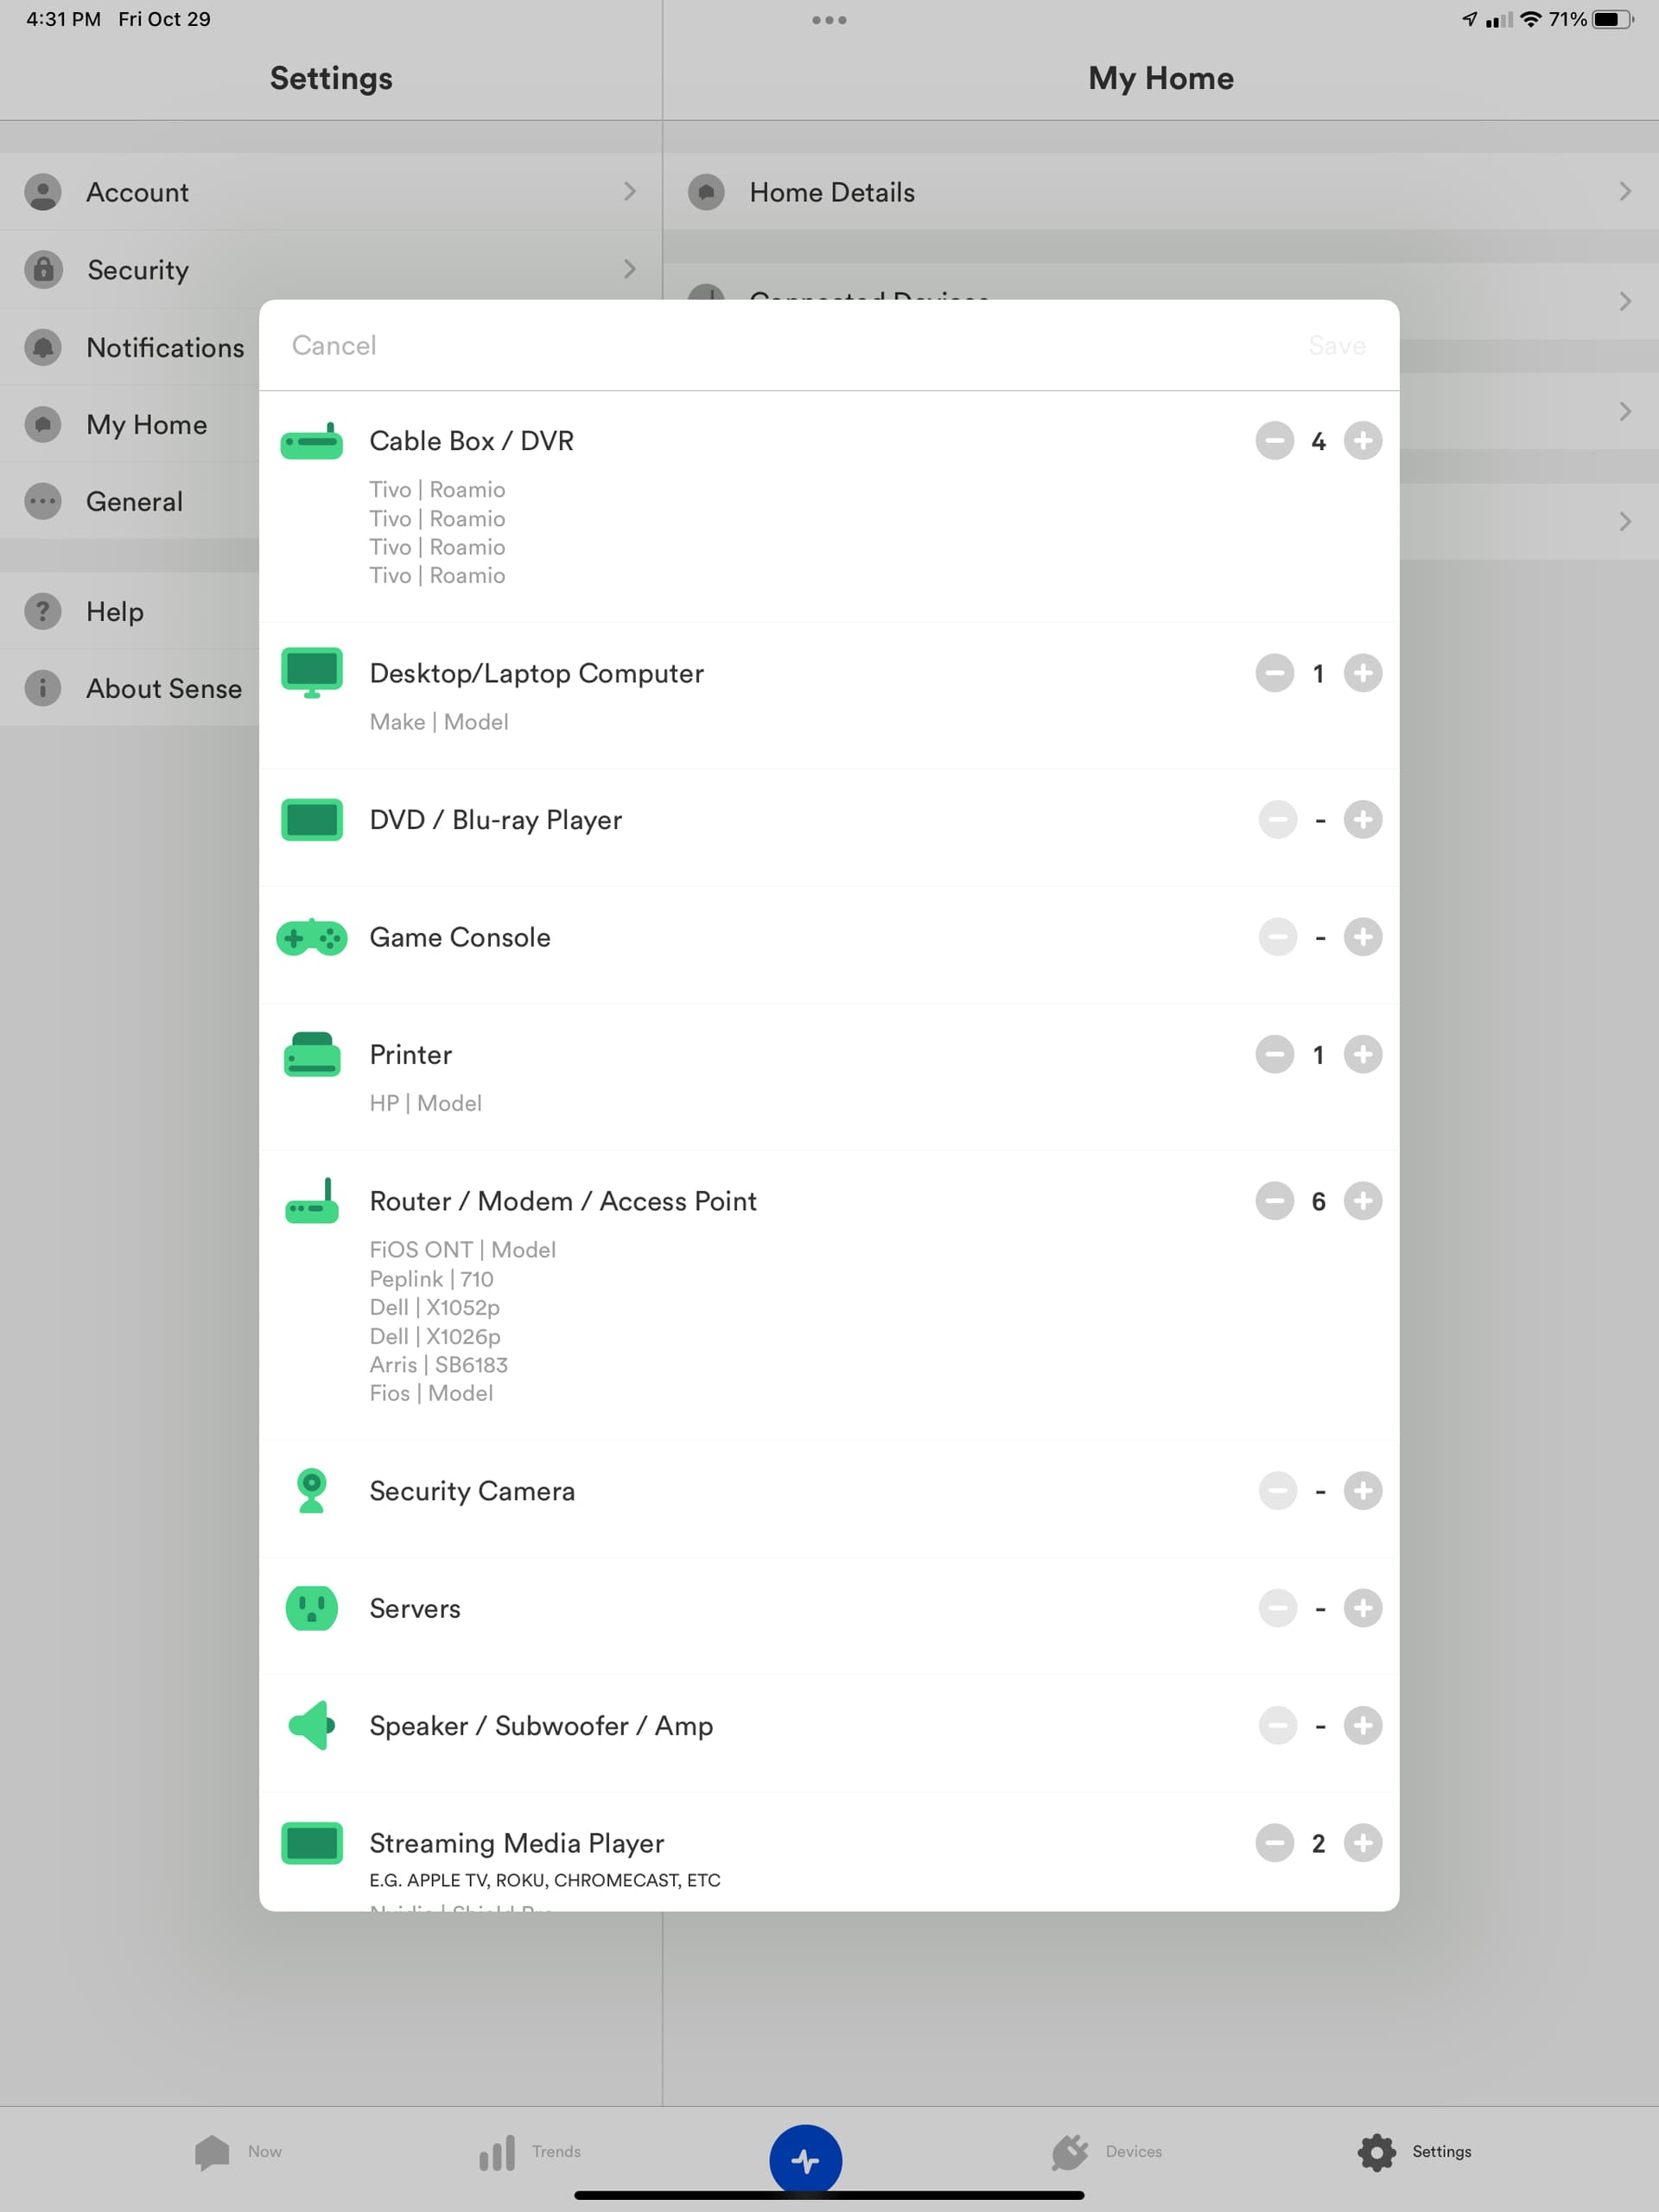Go to the Now tab

tap(238, 2152)
